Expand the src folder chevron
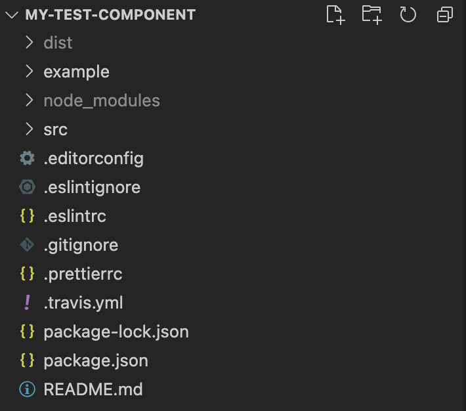Image resolution: width=466 pixels, height=411 pixels. [x=29, y=129]
